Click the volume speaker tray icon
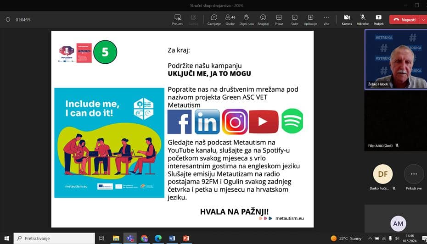Screen dimensions: 427x244 (x=397, y=238)
